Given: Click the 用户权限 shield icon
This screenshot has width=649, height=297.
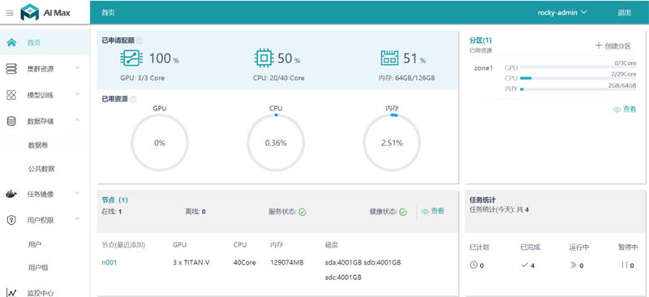Looking at the screenshot, I should tap(11, 221).
